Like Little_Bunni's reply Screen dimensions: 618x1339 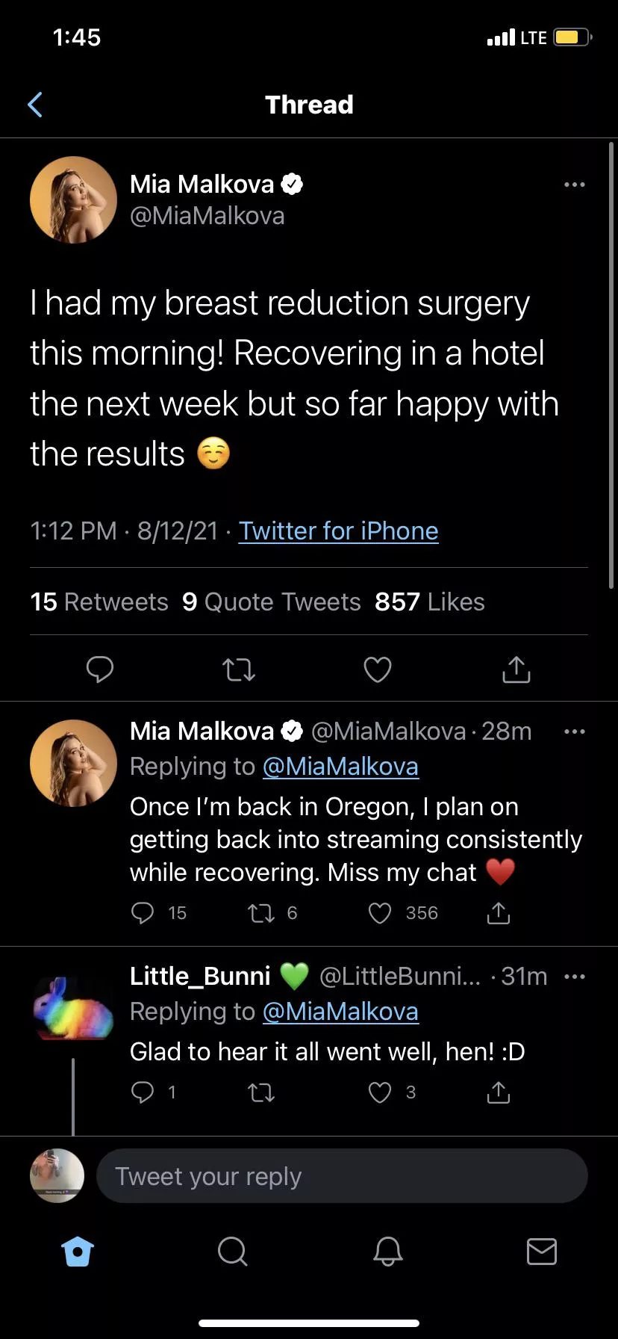tap(381, 1093)
